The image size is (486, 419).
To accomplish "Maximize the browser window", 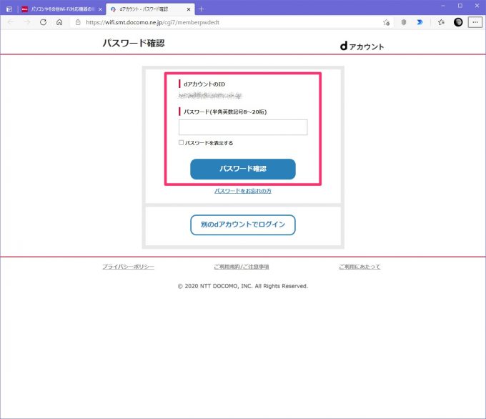I will coord(460,6).
